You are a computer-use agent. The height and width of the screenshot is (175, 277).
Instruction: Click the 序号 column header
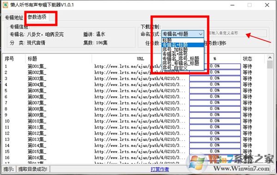[x=9, y=58]
